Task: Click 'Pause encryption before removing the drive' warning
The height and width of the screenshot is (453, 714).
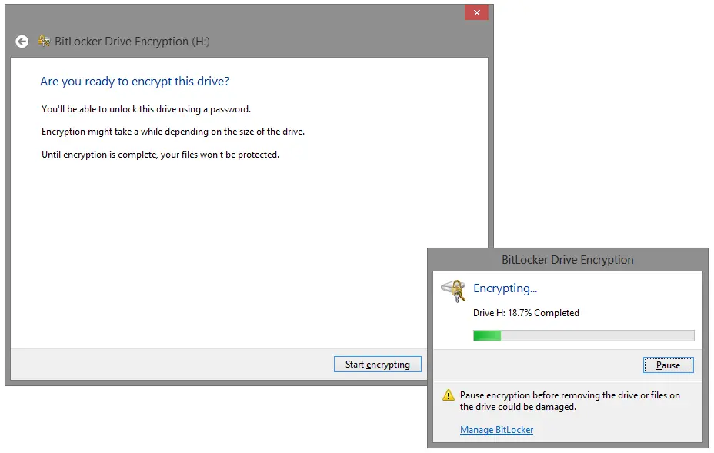Action: click(x=569, y=401)
